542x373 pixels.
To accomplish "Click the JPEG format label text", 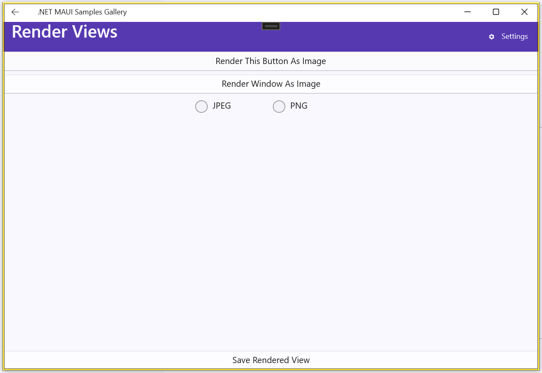I will click(x=222, y=106).
